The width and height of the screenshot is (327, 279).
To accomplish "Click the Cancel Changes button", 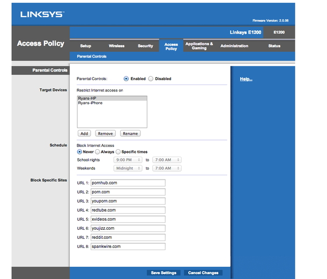I will pos(203,273).
